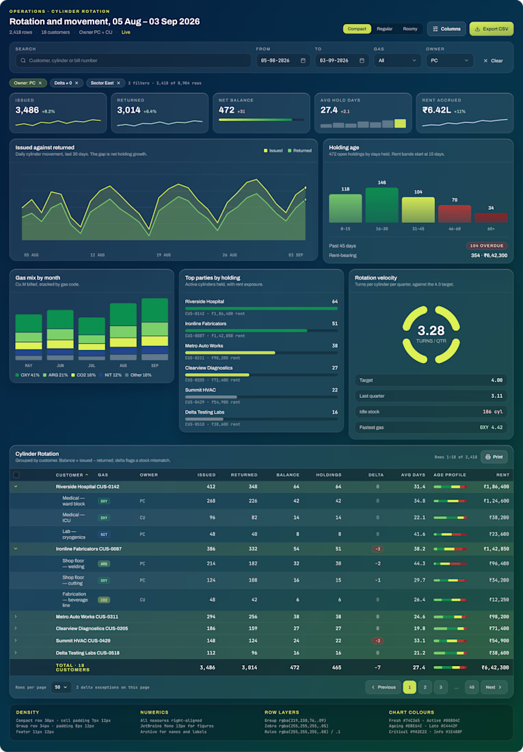Click the -2 delta badge for Summit HVAC
The width and height of the screenshot is (523, 752).
(x=378, y=641)
